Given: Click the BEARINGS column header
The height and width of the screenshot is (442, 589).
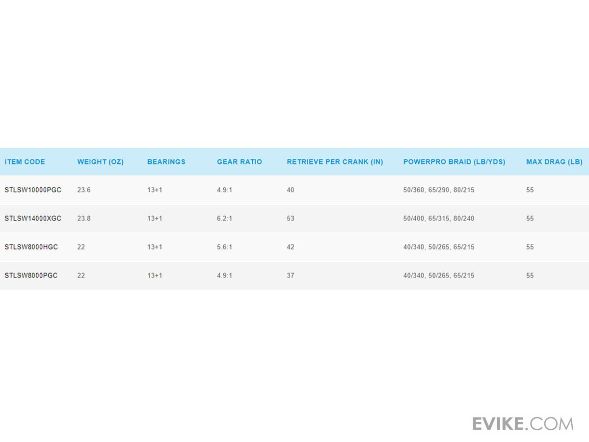Looking at the screenshot, I should [166, 162].
